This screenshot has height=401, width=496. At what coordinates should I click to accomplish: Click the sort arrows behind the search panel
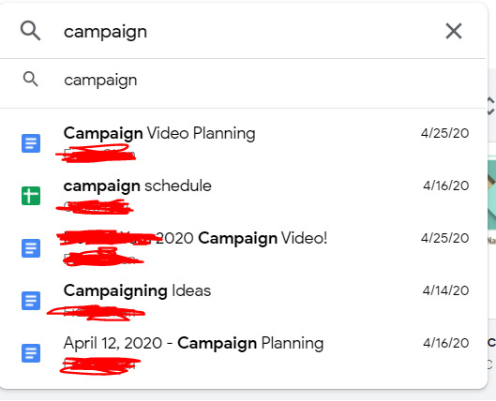(491, 106)
